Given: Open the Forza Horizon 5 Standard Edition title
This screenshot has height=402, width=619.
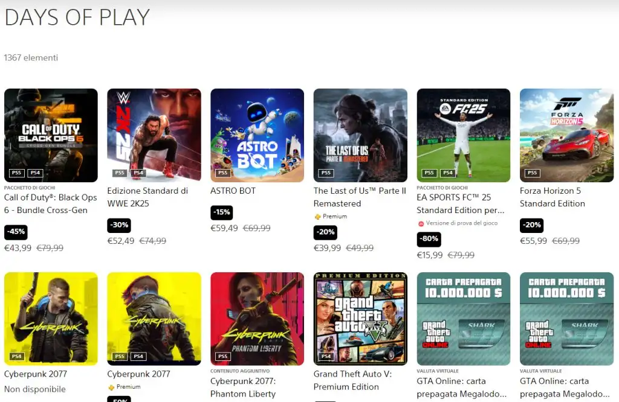Looking at the screenshot, I should [553, 197].
